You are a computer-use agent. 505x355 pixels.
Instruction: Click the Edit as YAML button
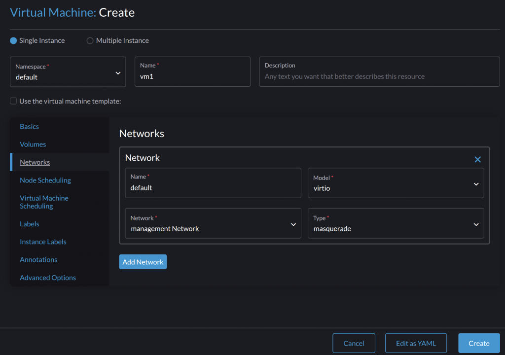pos(416,343)
